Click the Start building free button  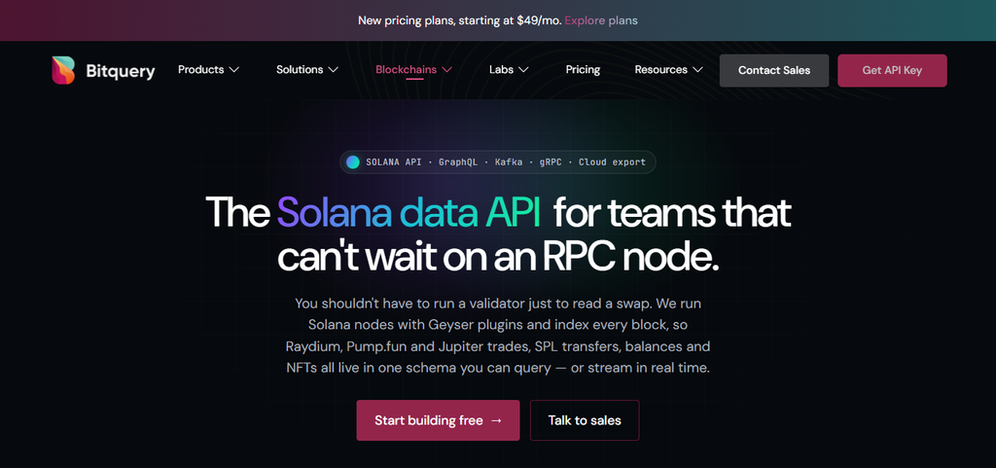point(438,420)
